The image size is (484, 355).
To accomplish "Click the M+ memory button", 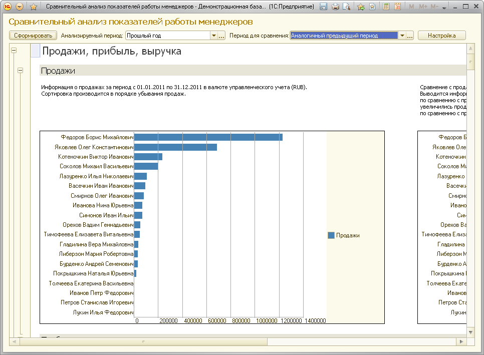I will pyautogui.click(x=423, y=7).
